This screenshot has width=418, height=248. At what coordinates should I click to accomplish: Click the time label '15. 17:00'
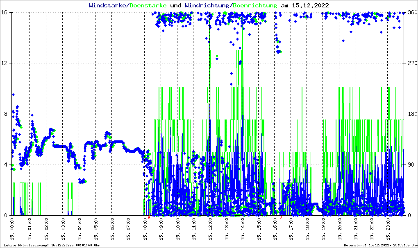point(291,229)
